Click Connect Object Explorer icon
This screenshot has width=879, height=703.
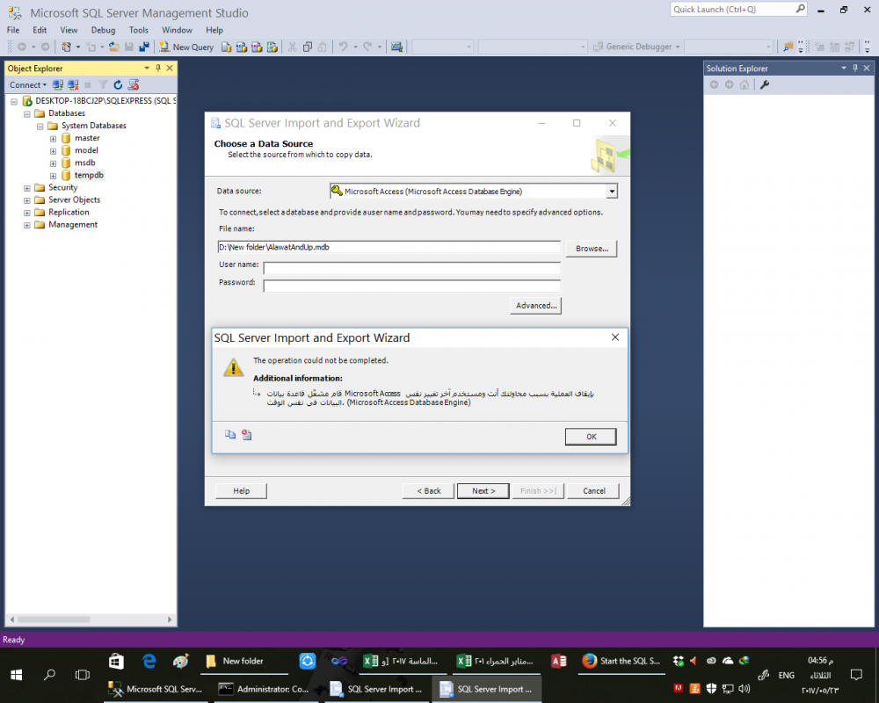(x=58, y=84)
